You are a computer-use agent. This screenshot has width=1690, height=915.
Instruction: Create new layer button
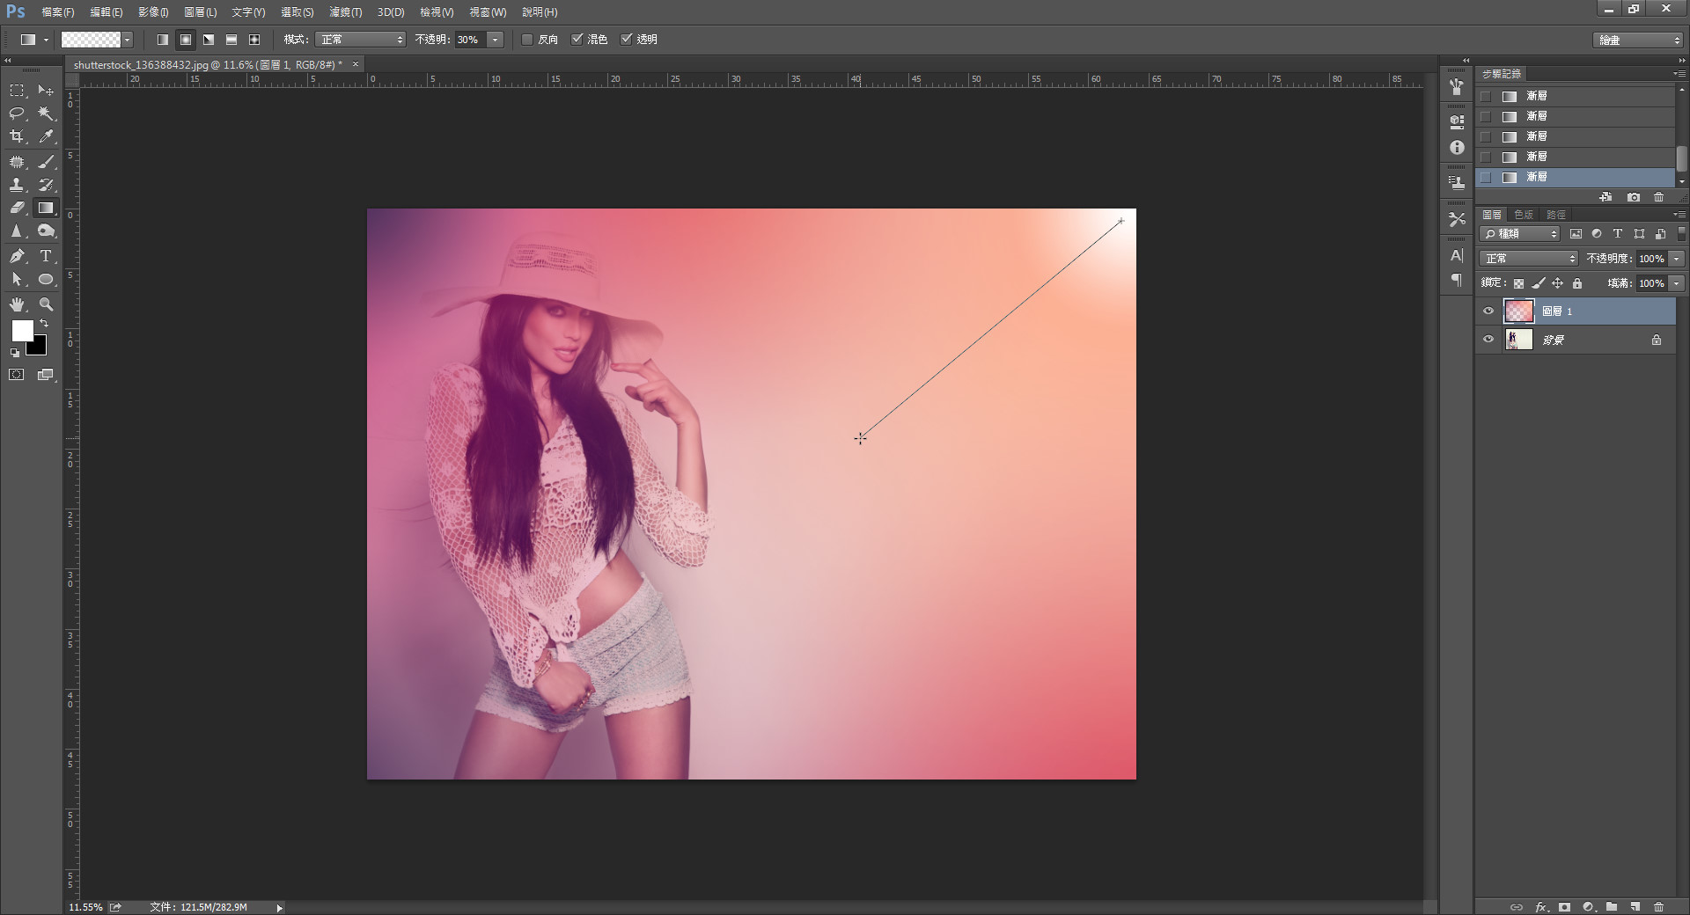[x=1635, y=906]
